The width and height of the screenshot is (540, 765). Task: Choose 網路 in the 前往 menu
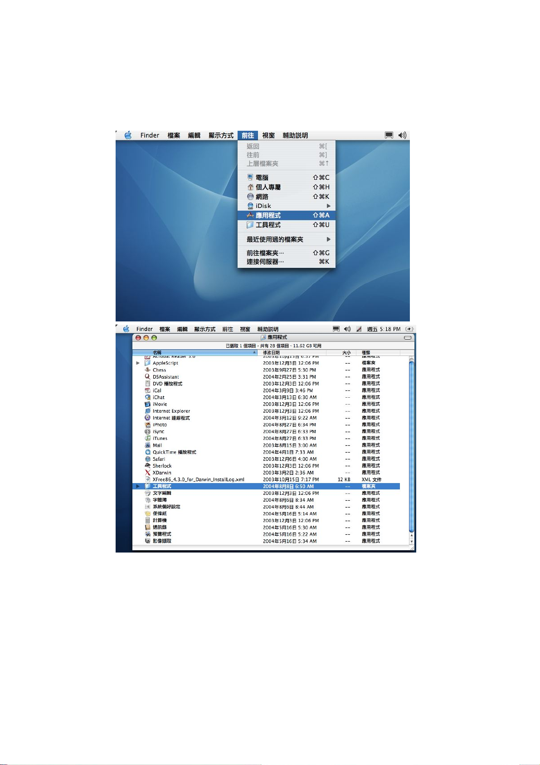click(x=287, y=197)
